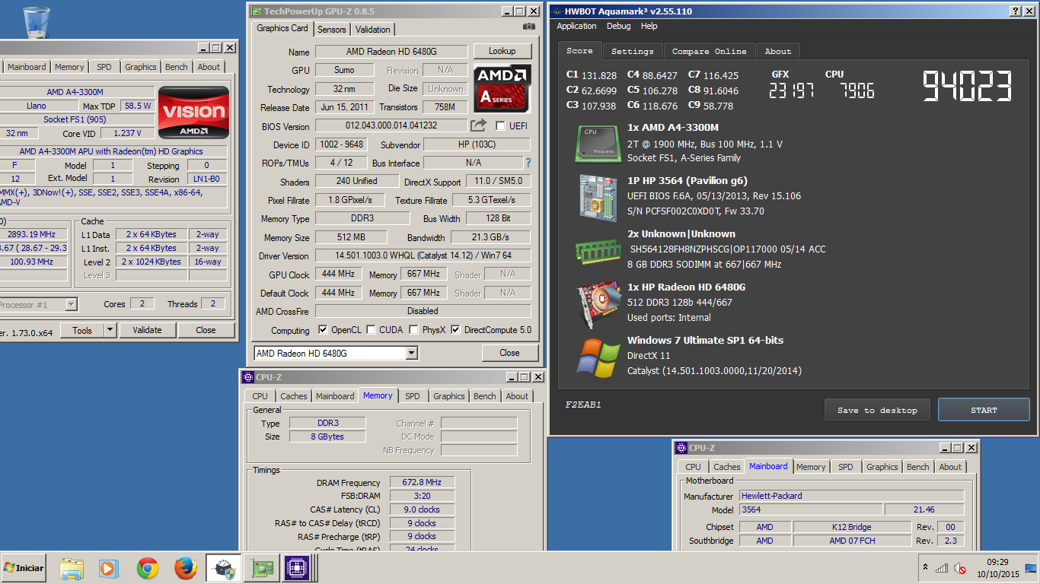Image resolution: width=1040 pixels, height=584 pixels.
Task: Open Caches tab in CPU-Z mainboard window
Action: pos(726,467)
